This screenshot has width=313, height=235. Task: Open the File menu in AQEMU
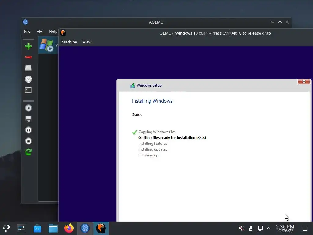click(x=27, y=32)
